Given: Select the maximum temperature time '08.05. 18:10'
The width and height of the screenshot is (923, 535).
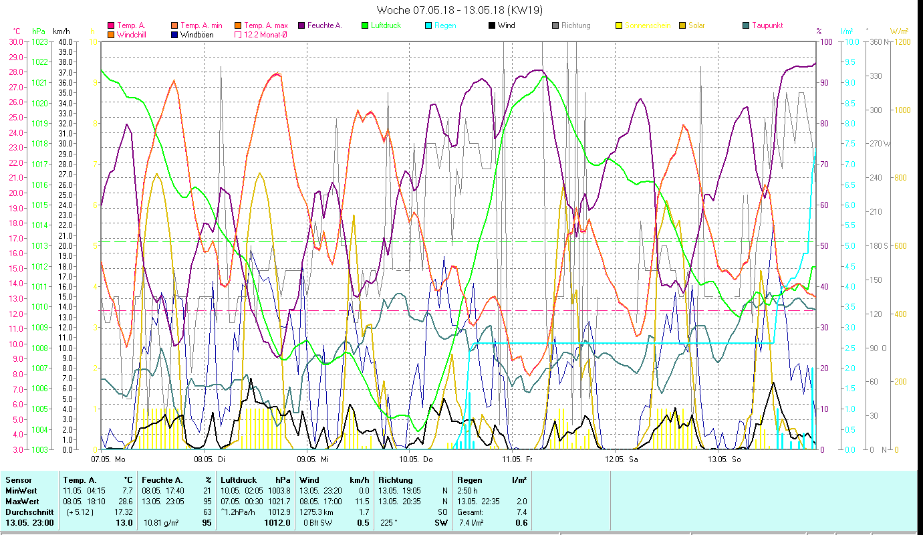Looking at the screenshot, I should (83, 502).
